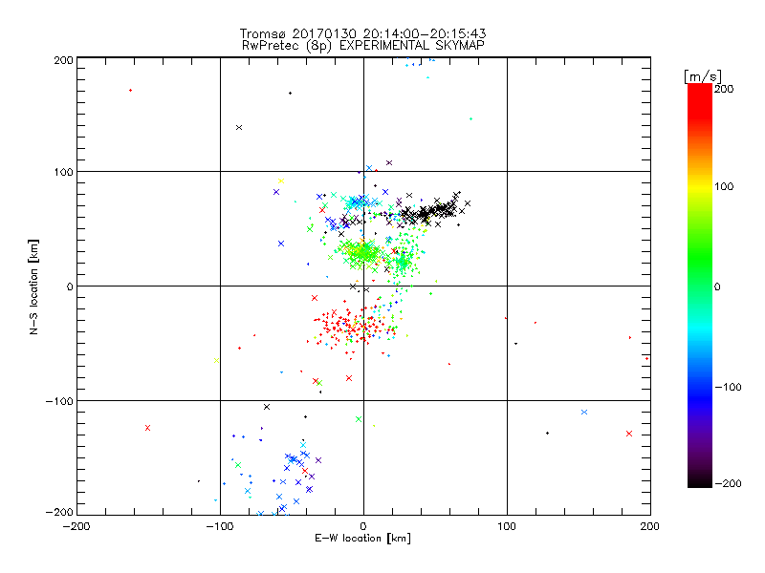Click the cyan dot in upper-right quadrant
This screenshot has height=573, width=765.
point(470,118)
